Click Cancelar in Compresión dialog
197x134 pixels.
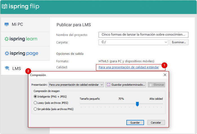(x=156, y=122)
